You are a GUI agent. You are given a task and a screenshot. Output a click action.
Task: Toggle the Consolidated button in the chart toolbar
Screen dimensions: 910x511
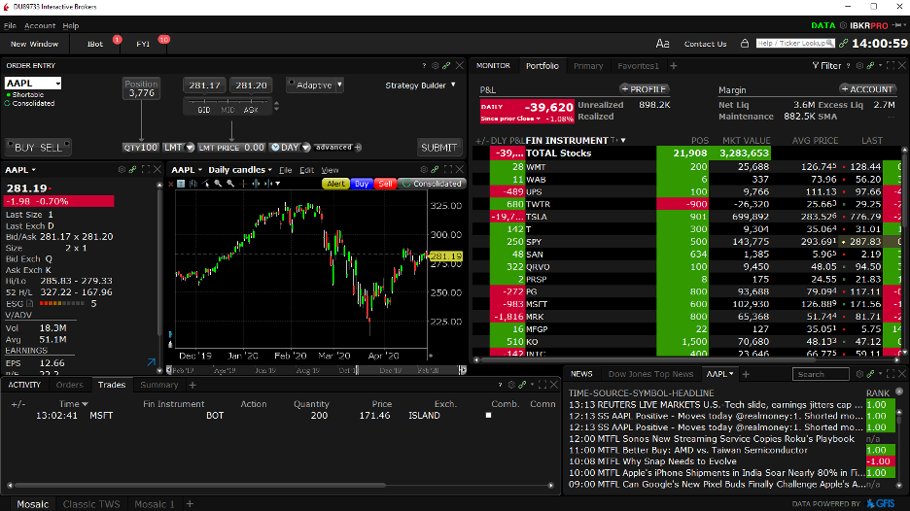(432, 184)
